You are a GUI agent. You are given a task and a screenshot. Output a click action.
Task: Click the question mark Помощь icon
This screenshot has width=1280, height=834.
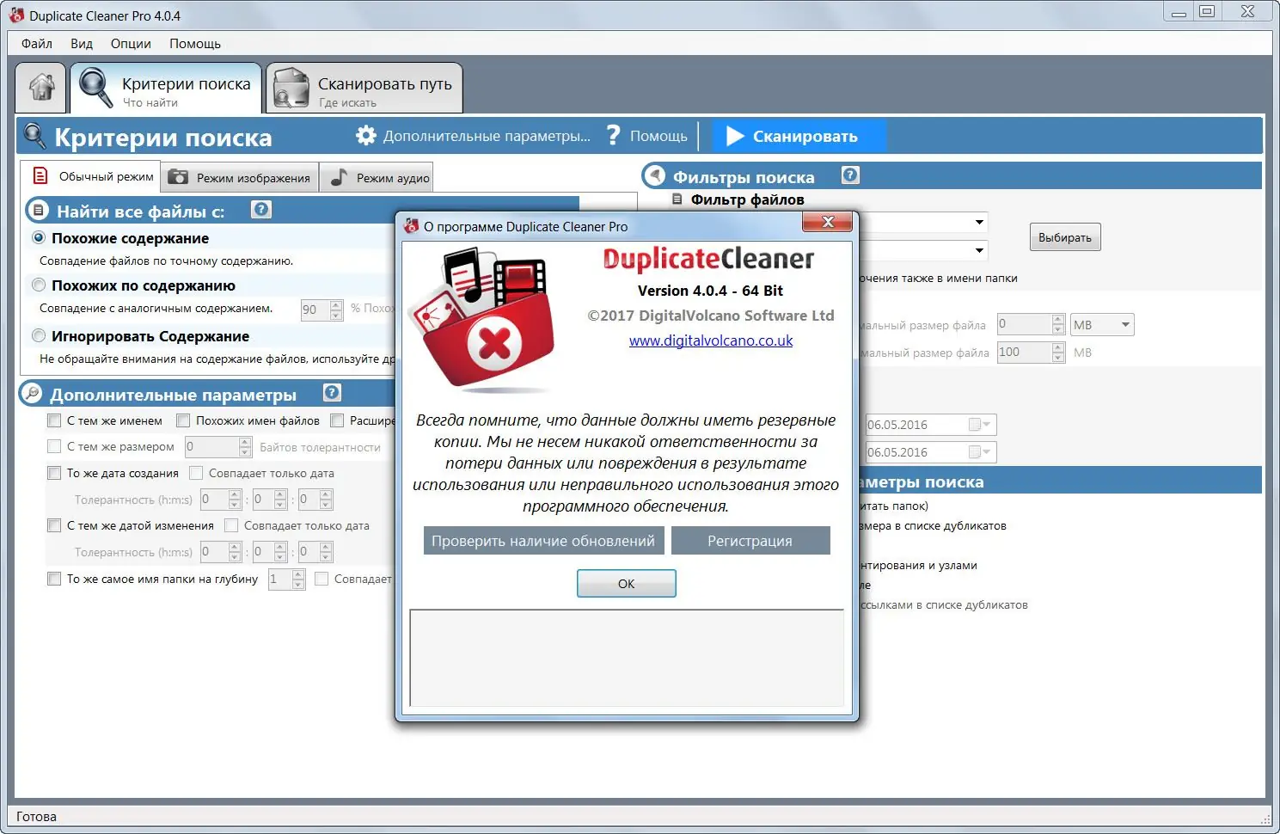(613, 136)
